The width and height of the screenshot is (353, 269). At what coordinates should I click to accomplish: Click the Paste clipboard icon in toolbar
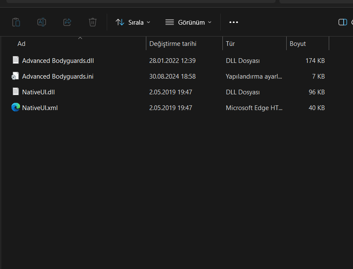click(x=16, y=22)
